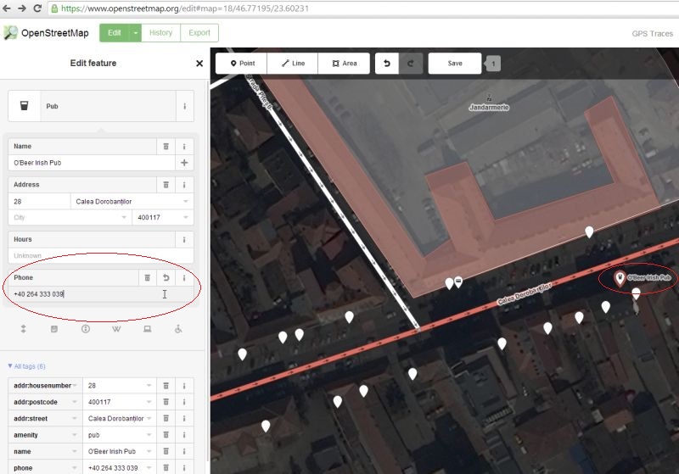Delete the Phone field with trash icon
Viewport: 679px width, 474px height.
tap(147, 277)
